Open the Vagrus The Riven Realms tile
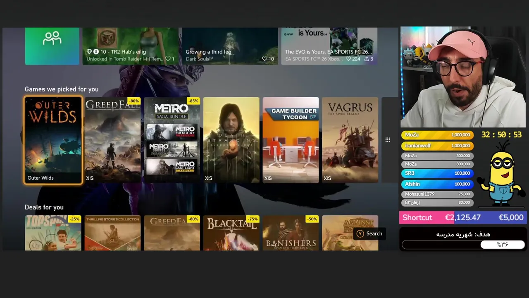Viewport: 529px width, 298px height. [x=350, y=140]
